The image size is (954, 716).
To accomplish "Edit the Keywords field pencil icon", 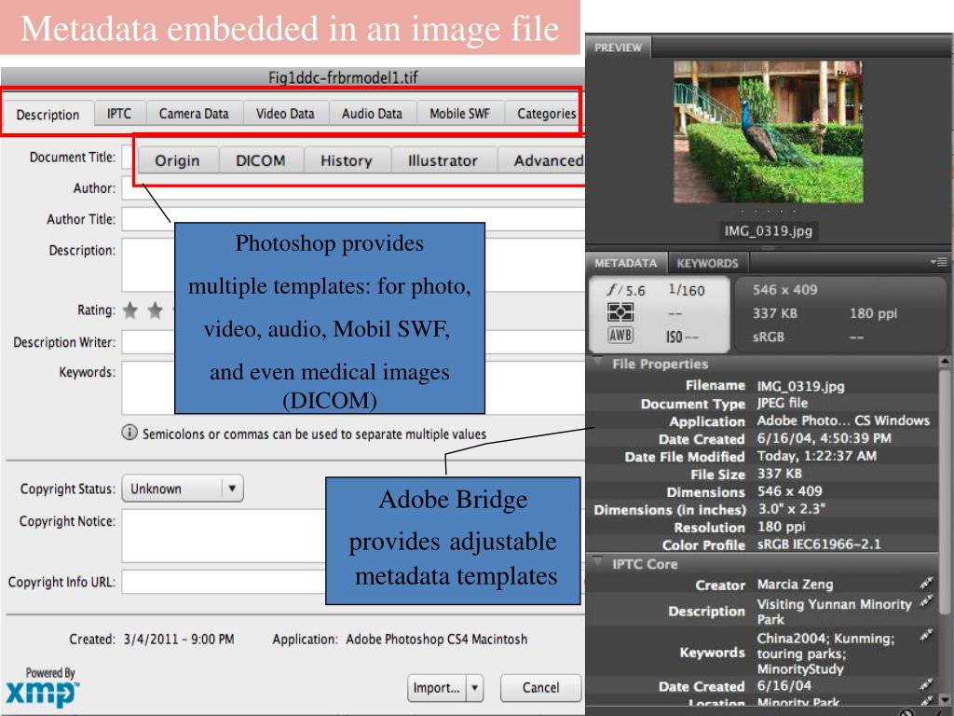I will point(926,636).
